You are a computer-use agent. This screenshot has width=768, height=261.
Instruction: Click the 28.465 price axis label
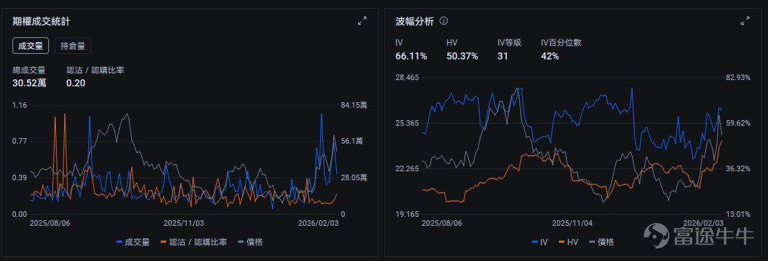pyautogui.click(x=408, y=78)
